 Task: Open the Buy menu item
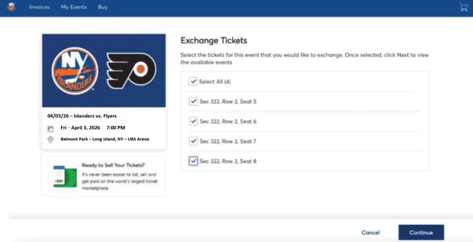point(102,7)
